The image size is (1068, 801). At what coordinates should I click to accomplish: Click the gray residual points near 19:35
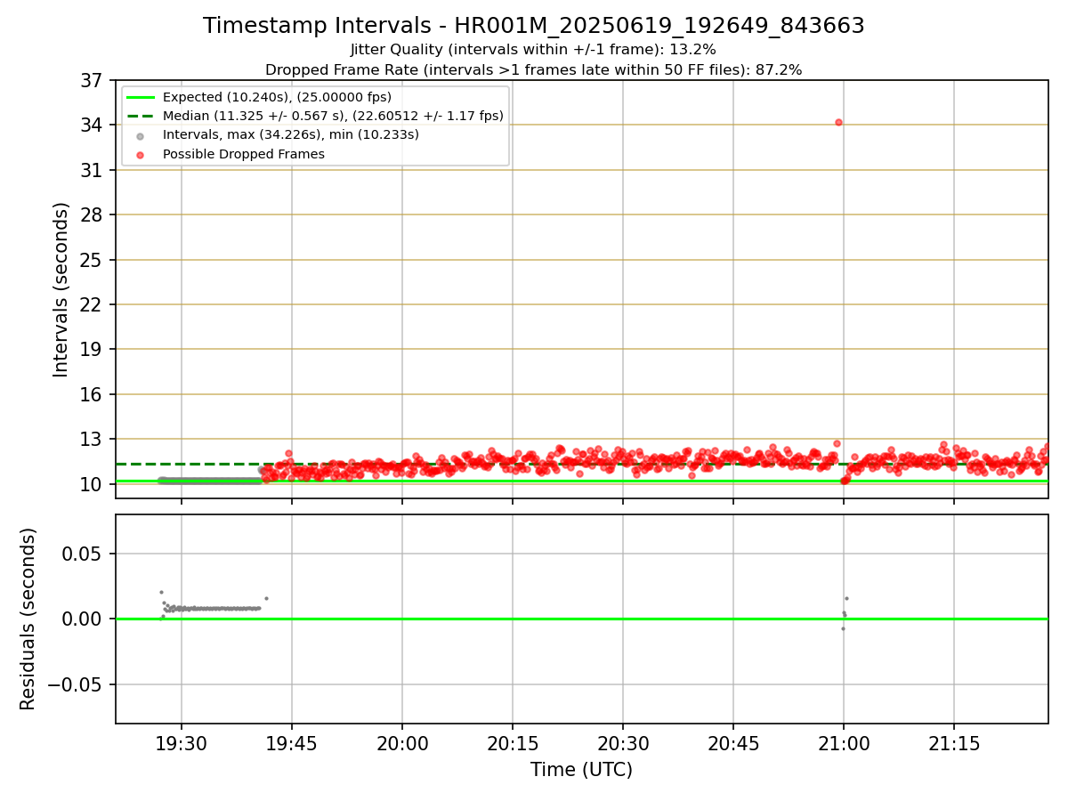point(212,609)
